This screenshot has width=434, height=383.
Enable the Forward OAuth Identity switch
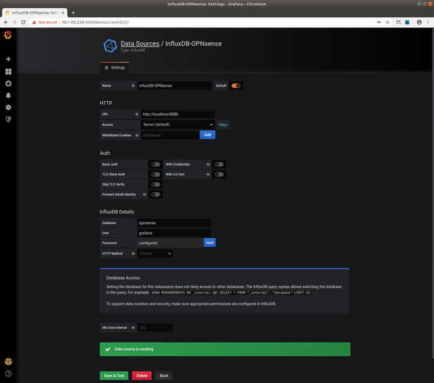coord(155,194)
